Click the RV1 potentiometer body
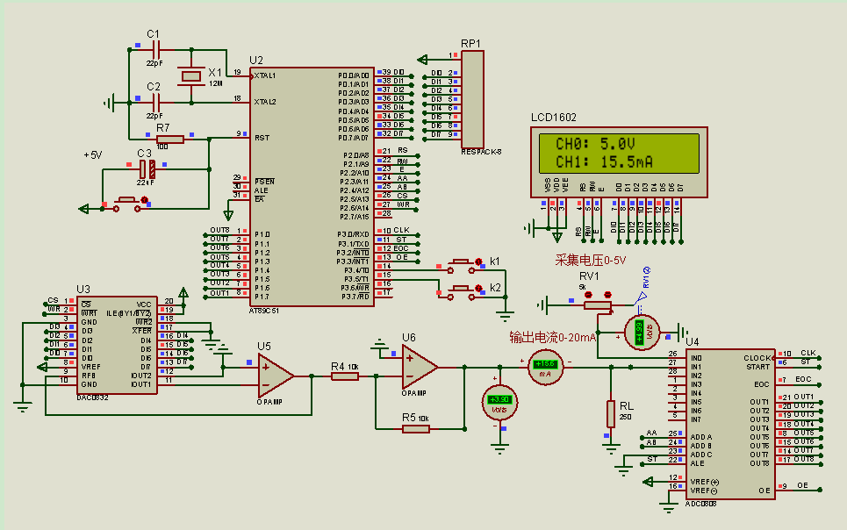847x530 pixels. point(598,305)
